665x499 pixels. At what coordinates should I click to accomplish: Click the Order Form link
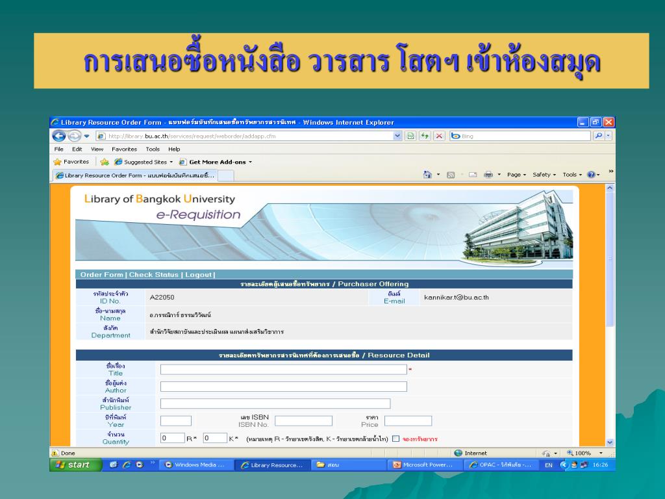tap(102, 275)
